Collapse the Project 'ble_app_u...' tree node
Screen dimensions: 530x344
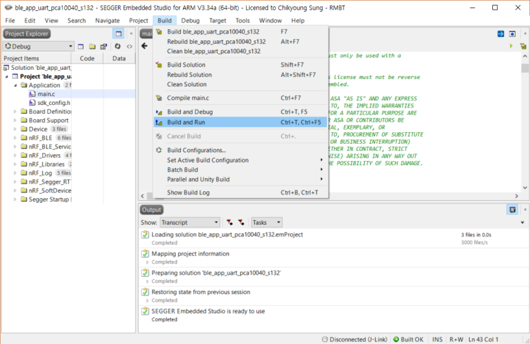pos(7,77)
